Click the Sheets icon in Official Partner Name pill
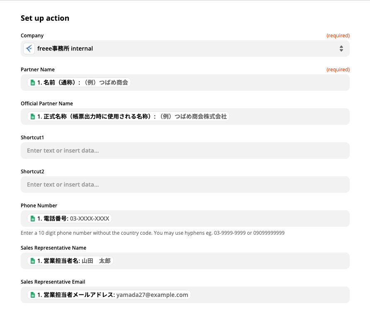Image resolution: width=370 pixels, height=311 pixels. point(33,117)
